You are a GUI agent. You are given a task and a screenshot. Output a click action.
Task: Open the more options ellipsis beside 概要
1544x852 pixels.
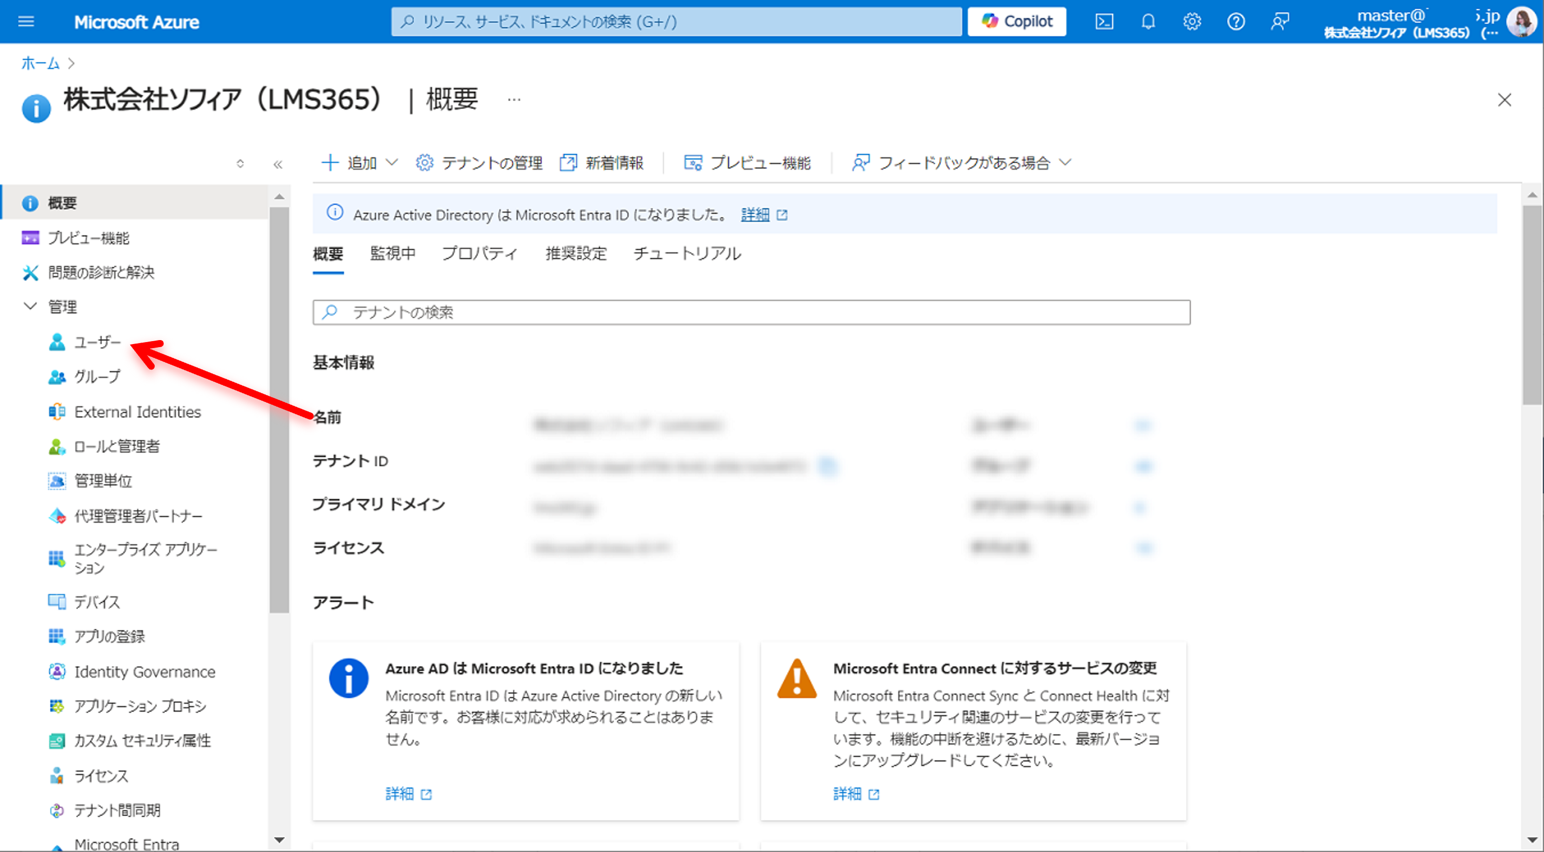point(514,99)
